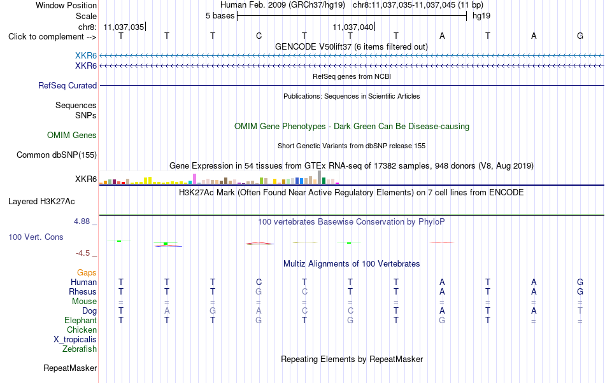The height and width of the screenshot is (383, 605).
Task: Select the Zebrafish species row label
Action: tap(80, 349)
